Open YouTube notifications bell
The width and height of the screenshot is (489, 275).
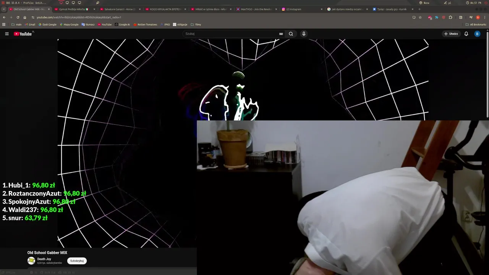tap(466, 34)
